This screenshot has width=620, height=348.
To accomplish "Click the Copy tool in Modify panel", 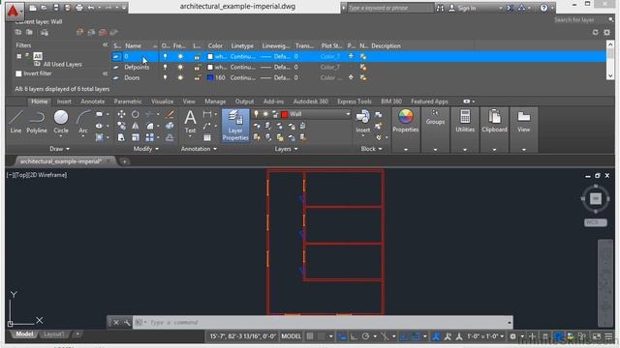I will (121, 126).
